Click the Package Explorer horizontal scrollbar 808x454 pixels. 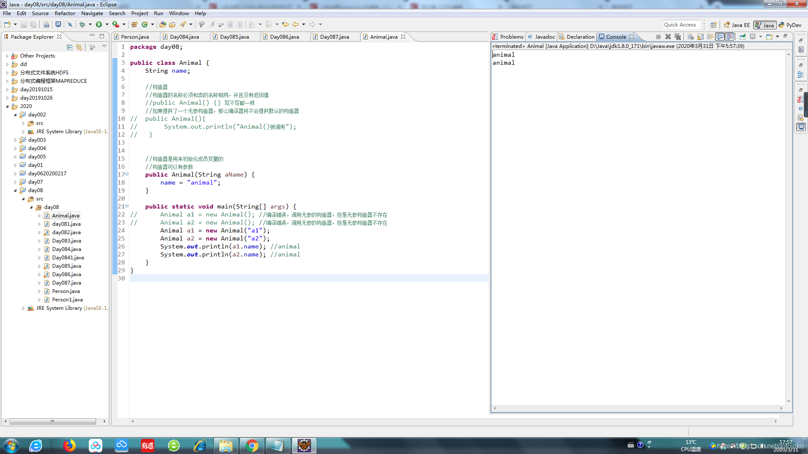coord(53,421)
